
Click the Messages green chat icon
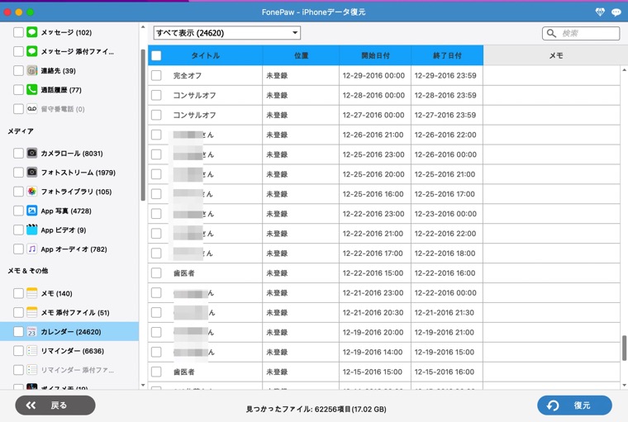(x=32, y=32)
